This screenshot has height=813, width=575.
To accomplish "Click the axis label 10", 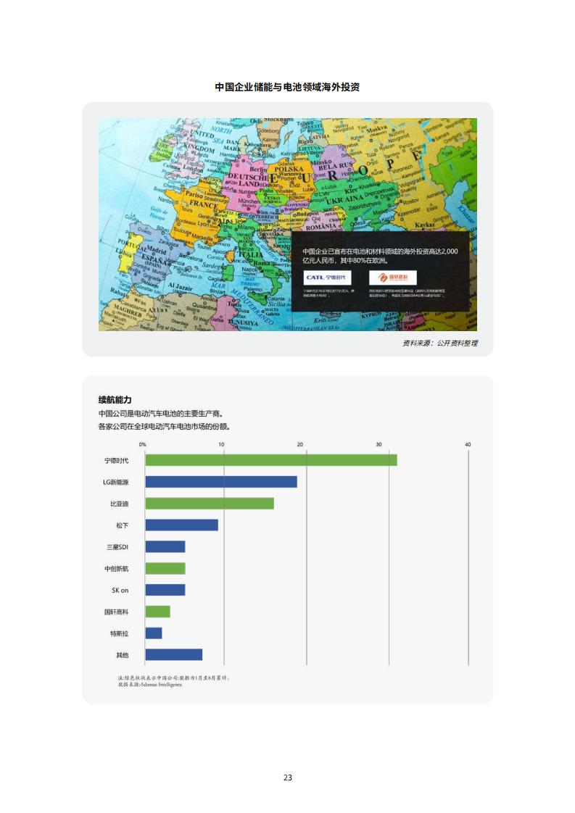I will tap(222, 445).
